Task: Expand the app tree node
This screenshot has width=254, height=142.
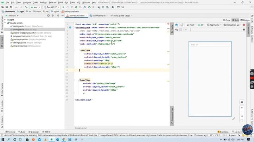Action: [5, 20]
